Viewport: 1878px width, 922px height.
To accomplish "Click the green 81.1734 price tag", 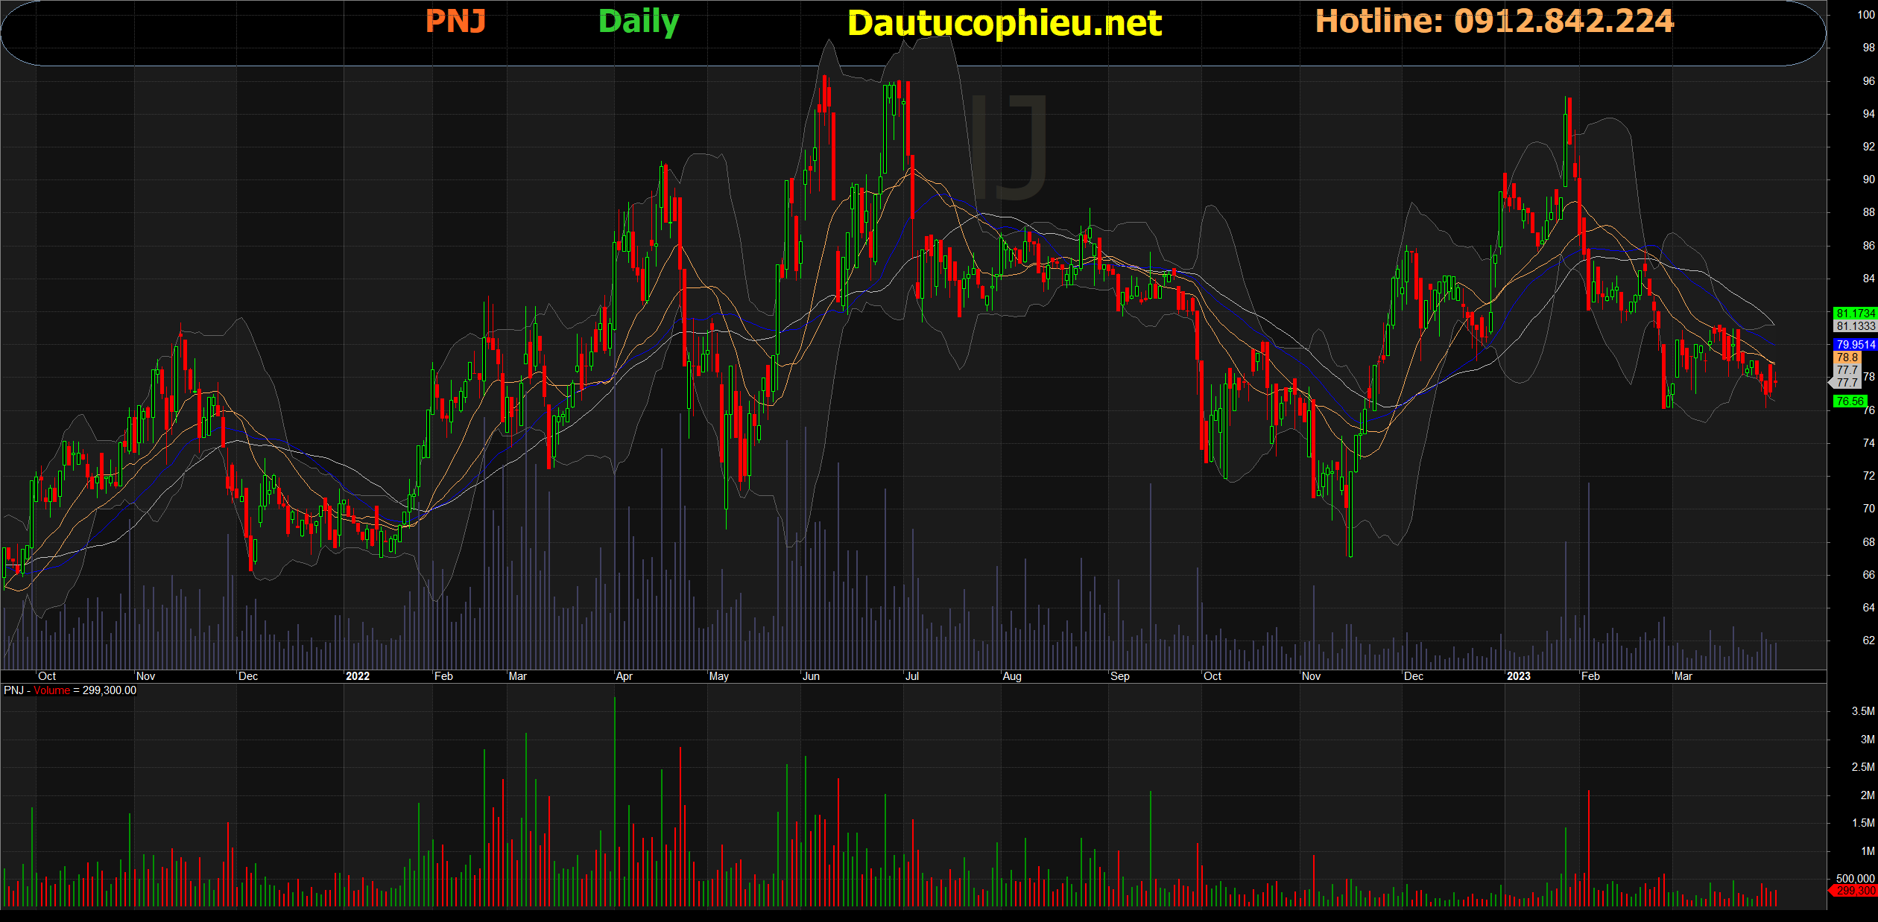I will (x=1855, y=314).
